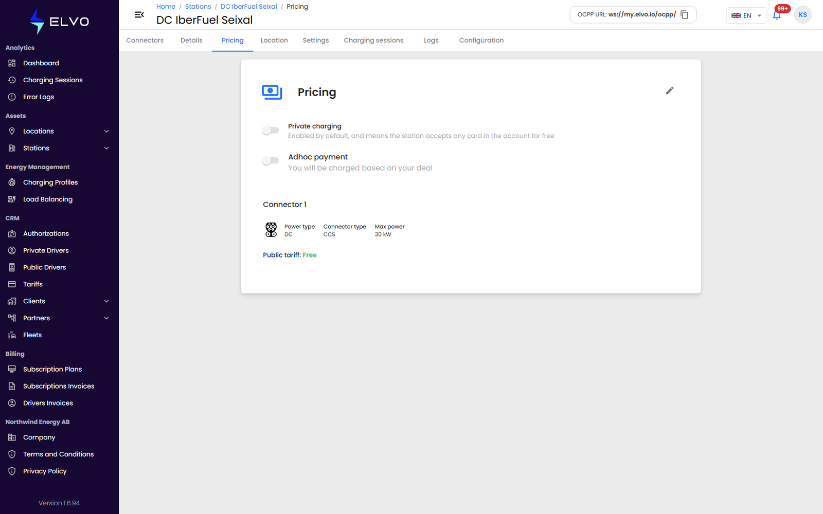Image resolution: width=823 pixels, height=514 pixels.
Task: Click the Elvo logo
Action: [x=59, y=22]
